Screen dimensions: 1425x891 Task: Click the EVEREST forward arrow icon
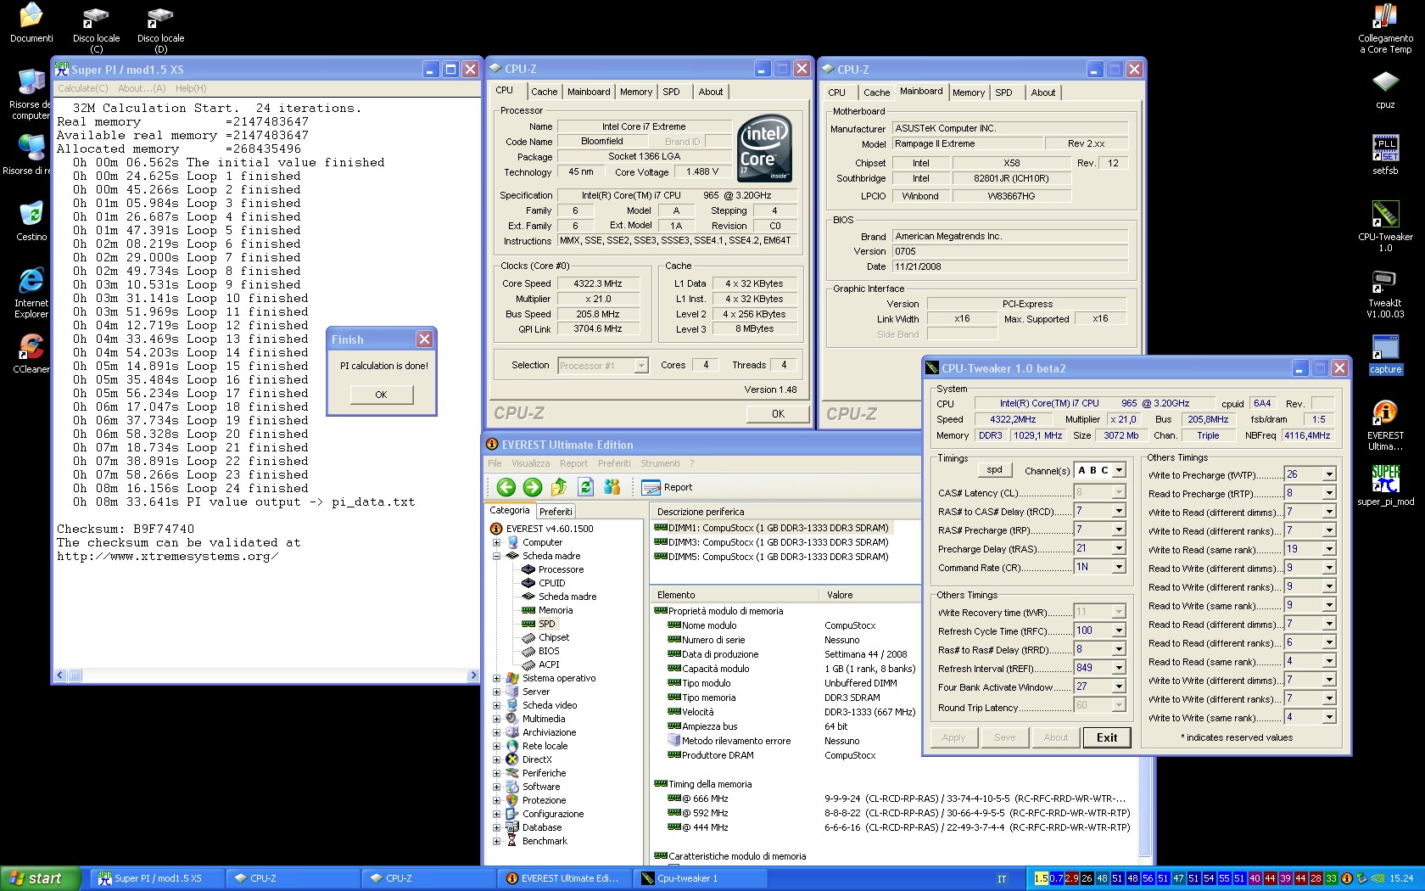(533, 487)
